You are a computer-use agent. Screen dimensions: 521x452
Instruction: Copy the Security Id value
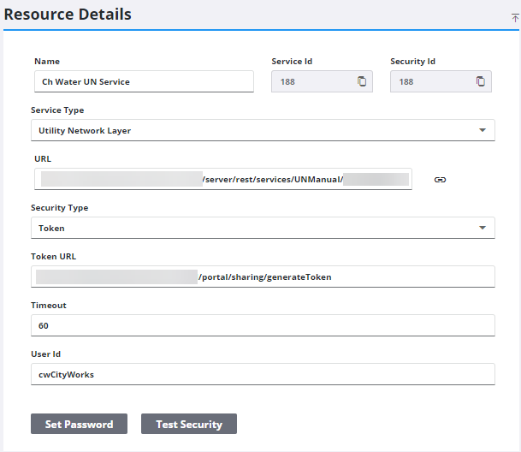(480, 81)
